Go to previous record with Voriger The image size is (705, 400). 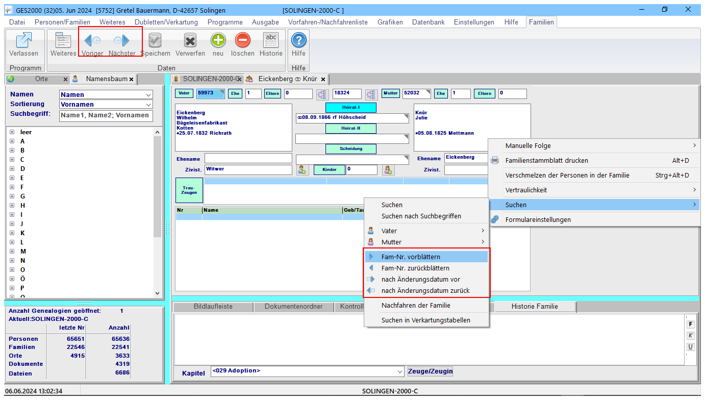coord(92,40)
